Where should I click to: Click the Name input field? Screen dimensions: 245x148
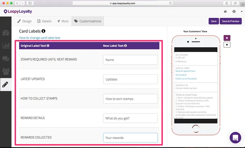pyautogui.click(x=130, y=60)
